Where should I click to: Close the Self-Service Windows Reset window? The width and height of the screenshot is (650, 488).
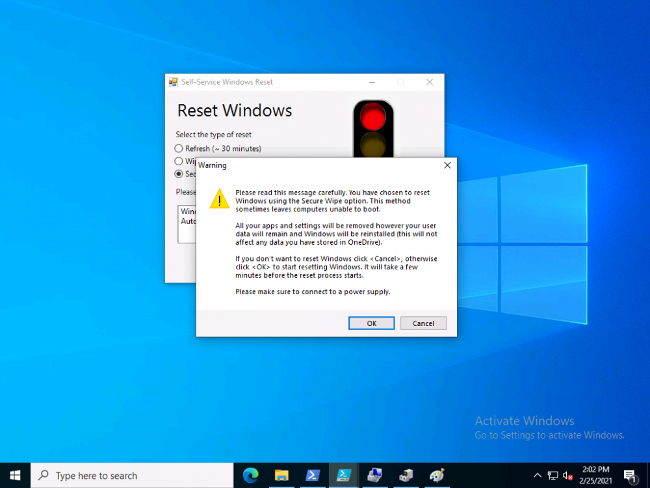[430, 82]
